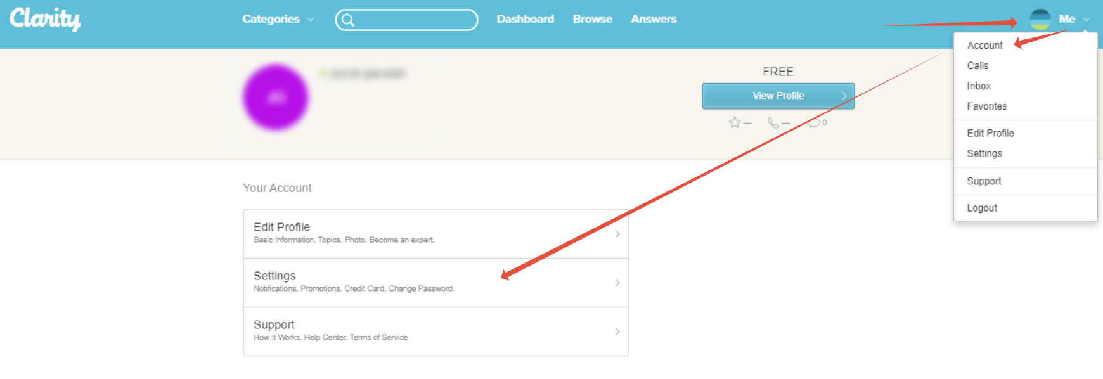Click the search magnifier icon

[347, 20]
